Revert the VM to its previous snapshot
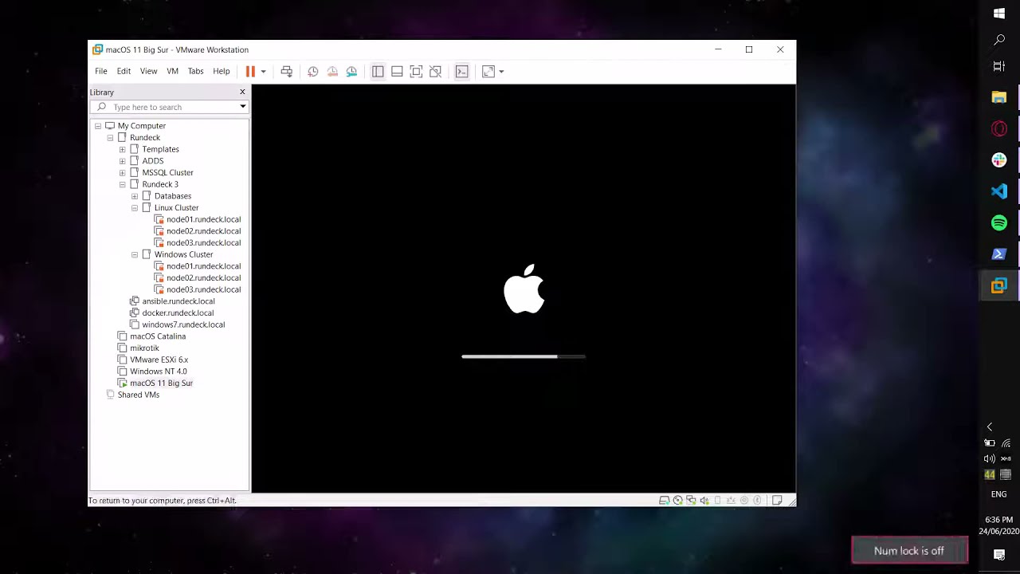The height and width of the screenshot is (574, 1020). click(x=332, y=72)
